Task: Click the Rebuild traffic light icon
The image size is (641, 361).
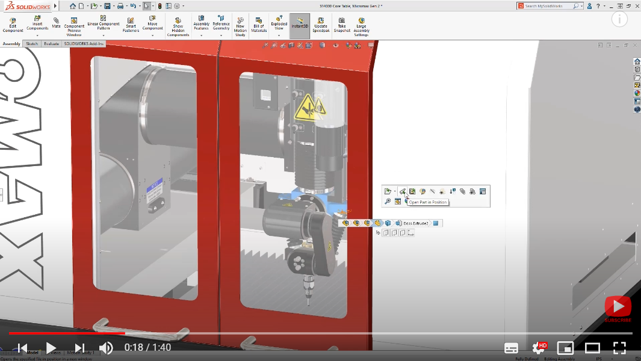Action: click(x=160, y=6)
